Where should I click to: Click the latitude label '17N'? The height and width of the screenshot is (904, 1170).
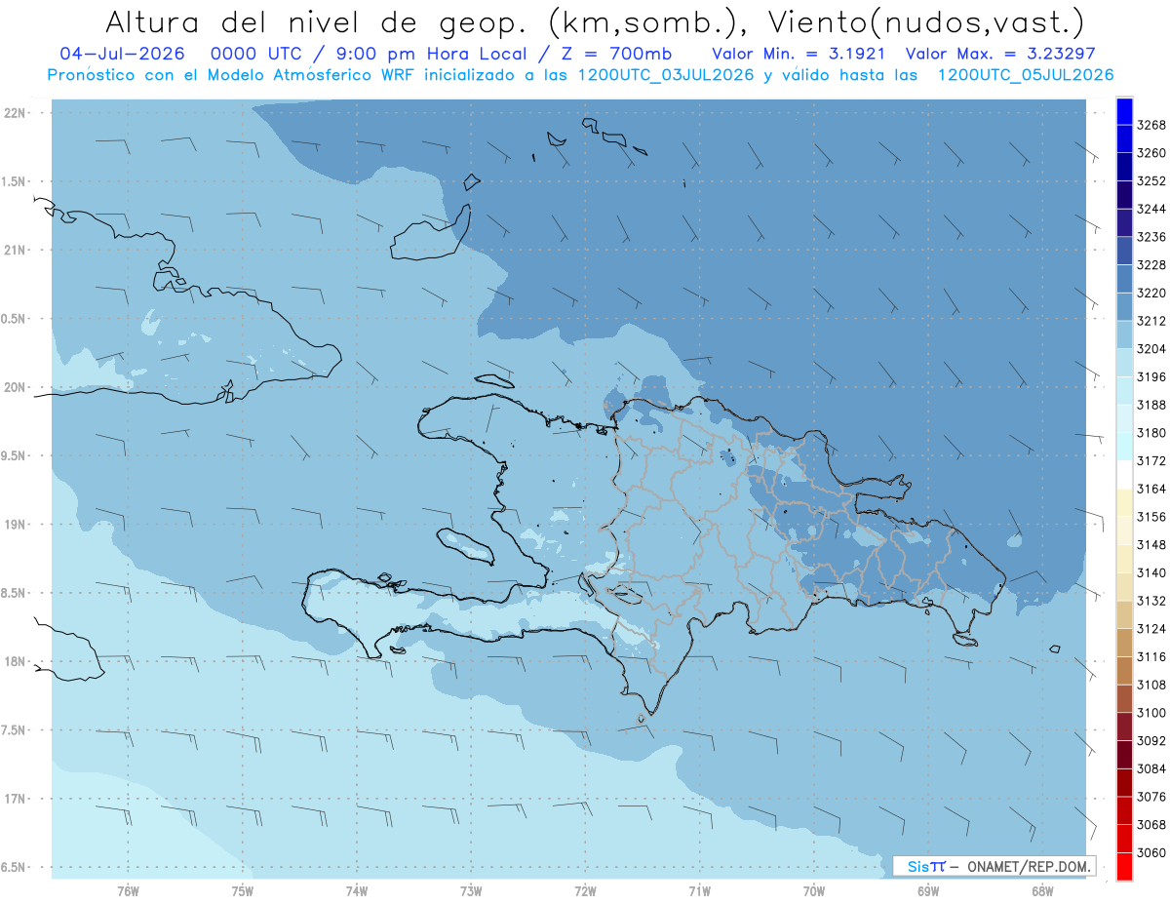click(15, 799)
